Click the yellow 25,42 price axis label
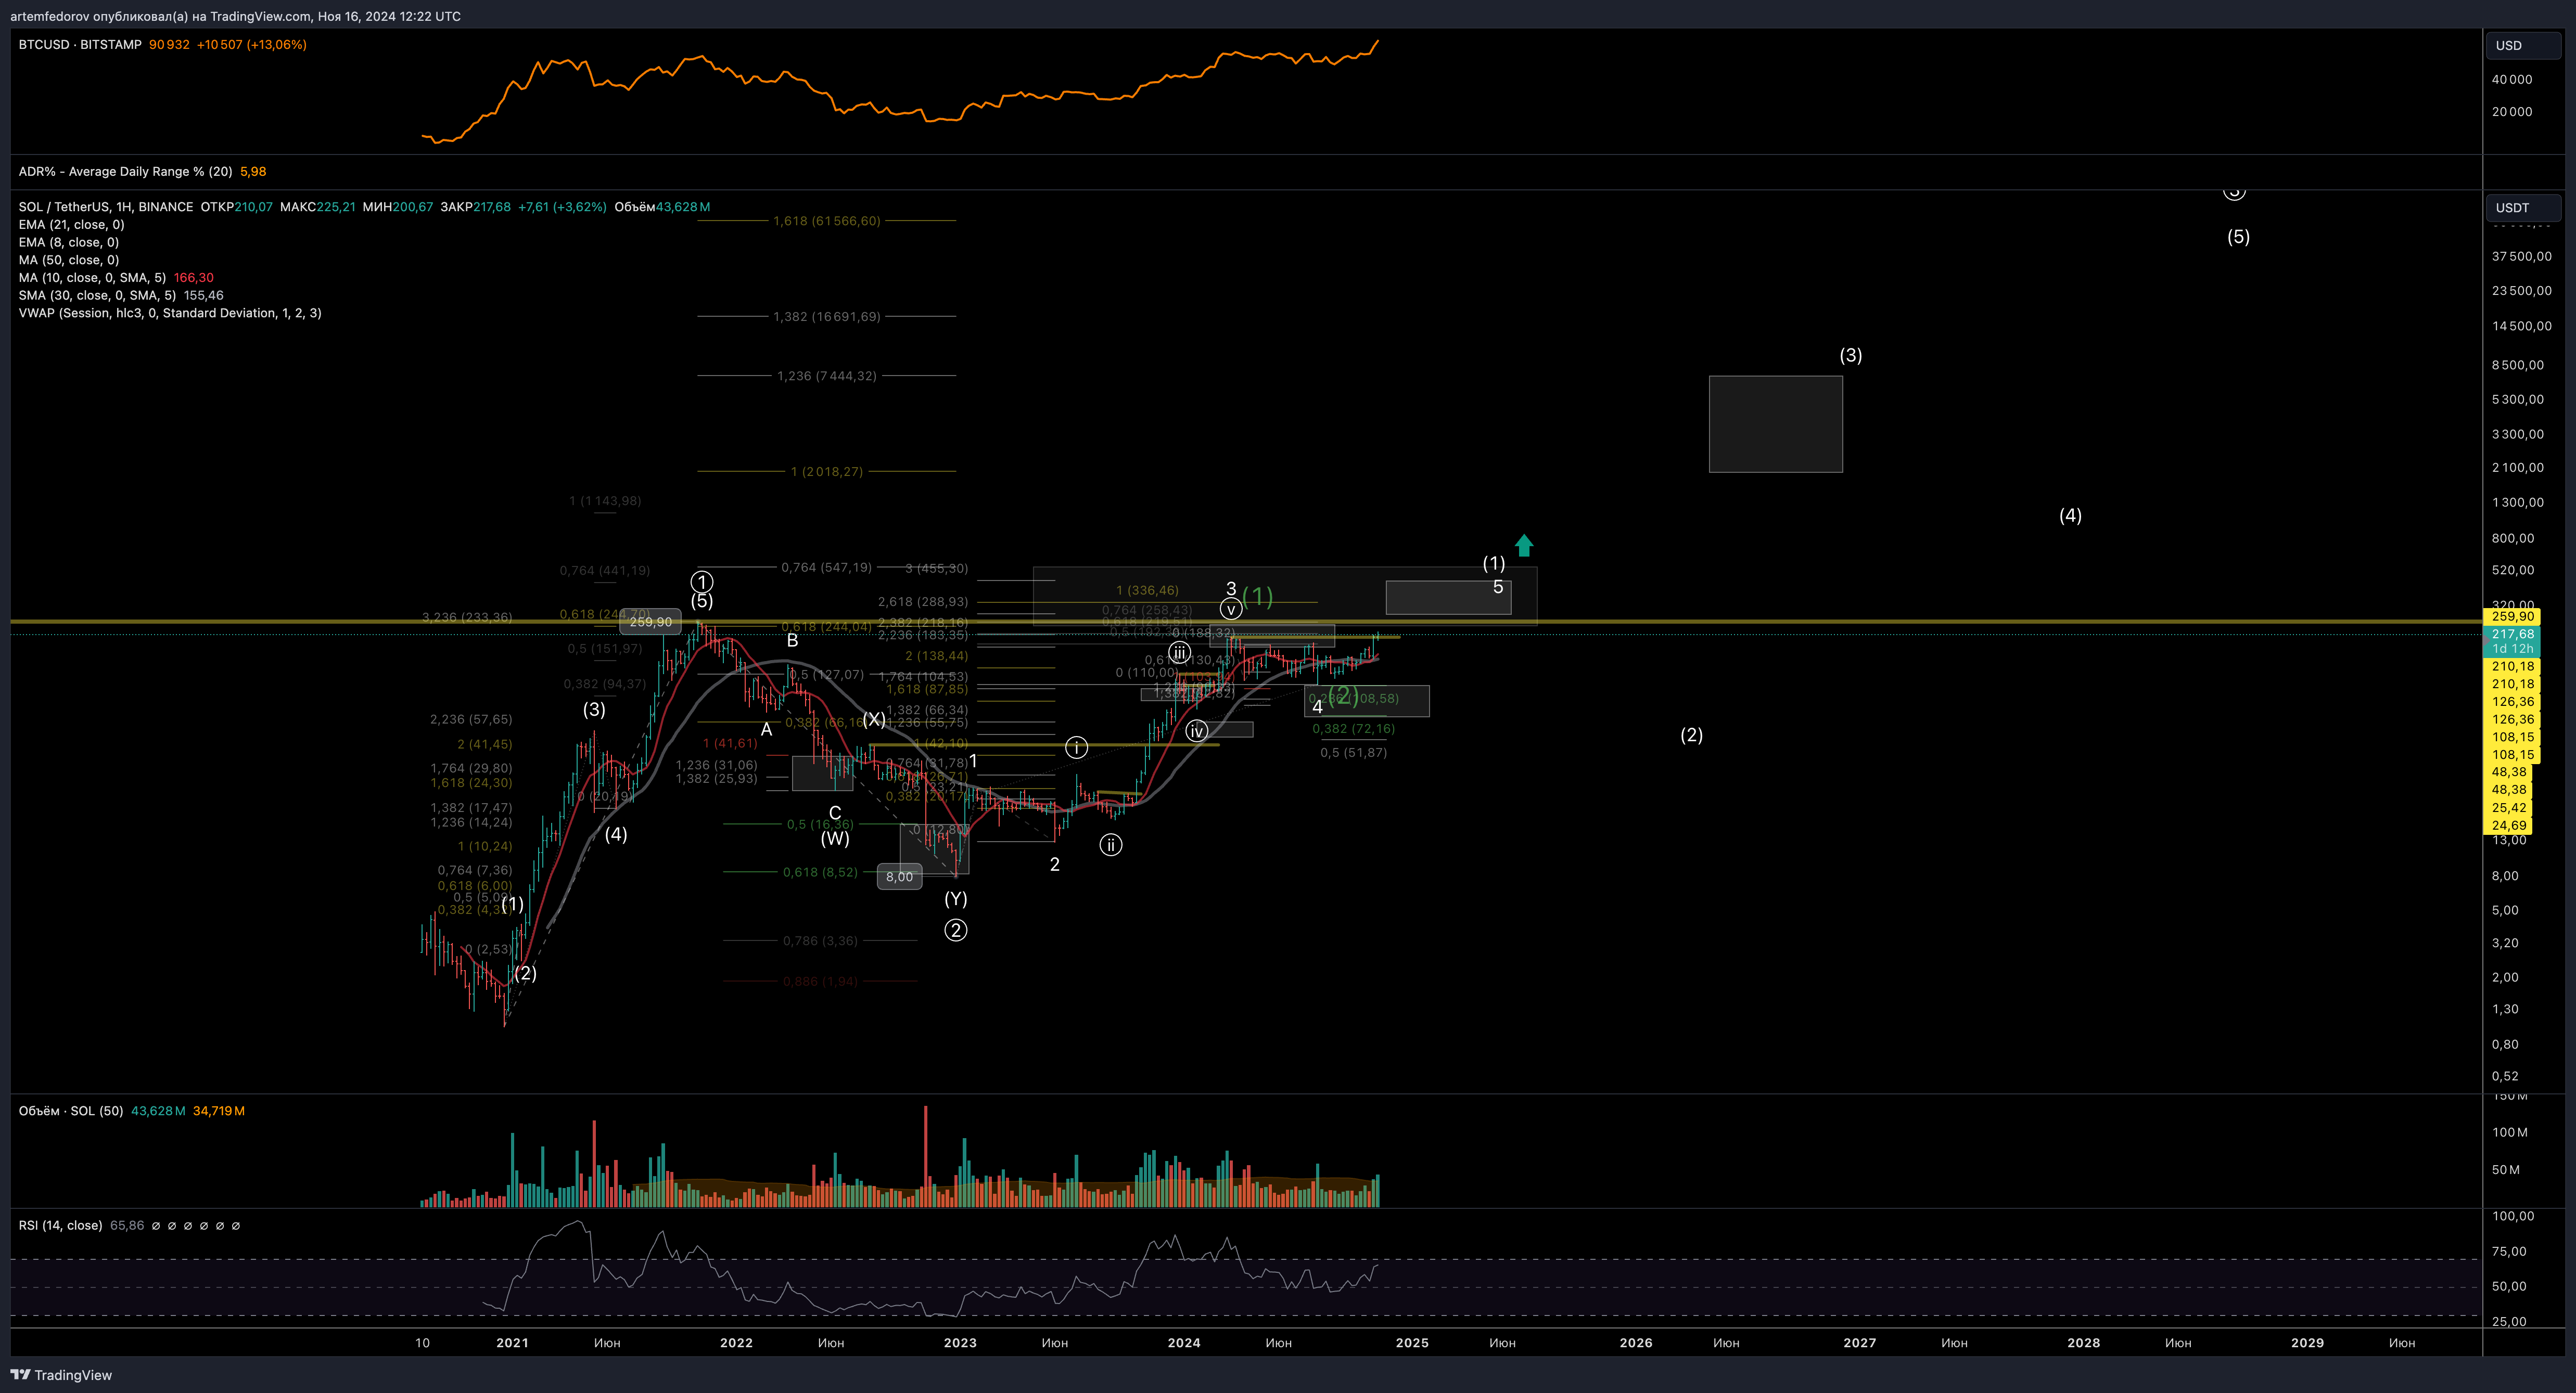The height and width of the screenshot is (1393, 2576). tap(2509, 807)
